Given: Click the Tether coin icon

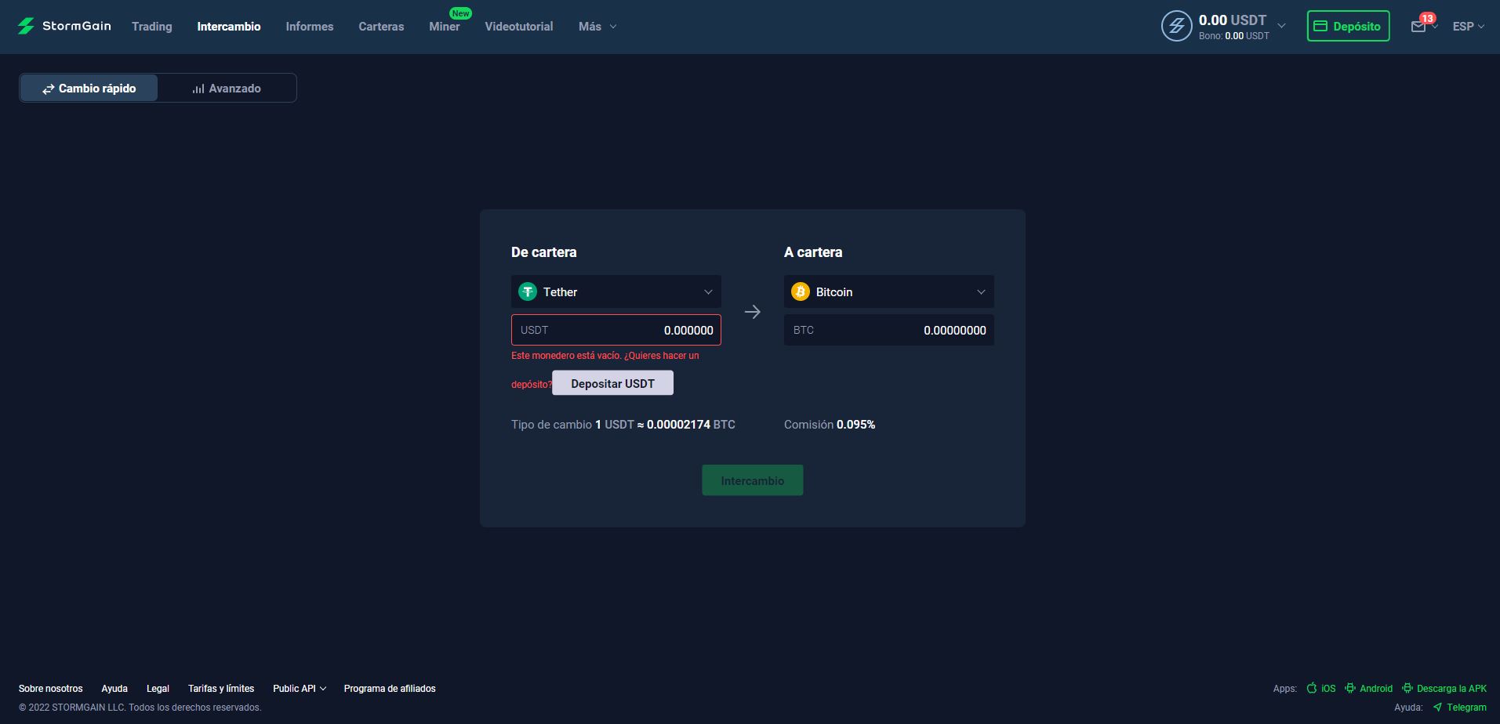Looking at the screenshot, I should (528, 291).
